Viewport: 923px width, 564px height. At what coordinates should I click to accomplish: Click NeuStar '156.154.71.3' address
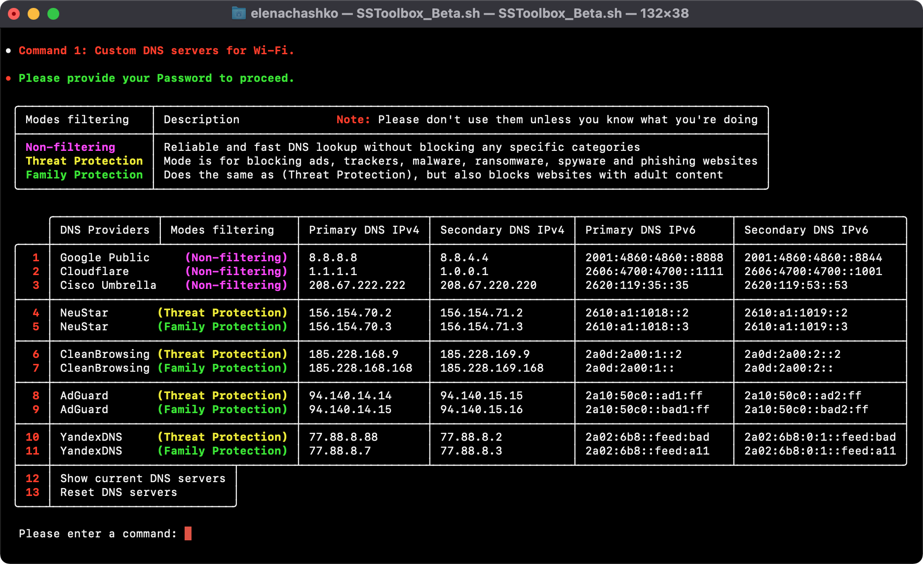click(x=482, y=327)
